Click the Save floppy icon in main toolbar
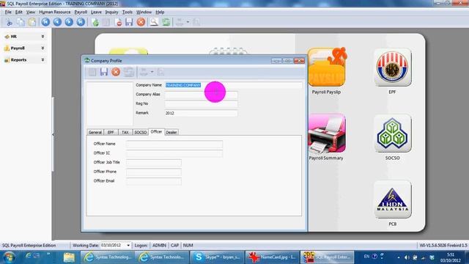The image size is (469, 264). pos(129,22)
